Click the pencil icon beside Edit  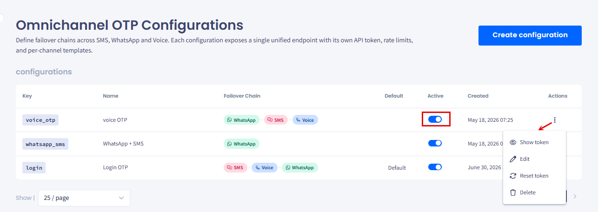513,159
